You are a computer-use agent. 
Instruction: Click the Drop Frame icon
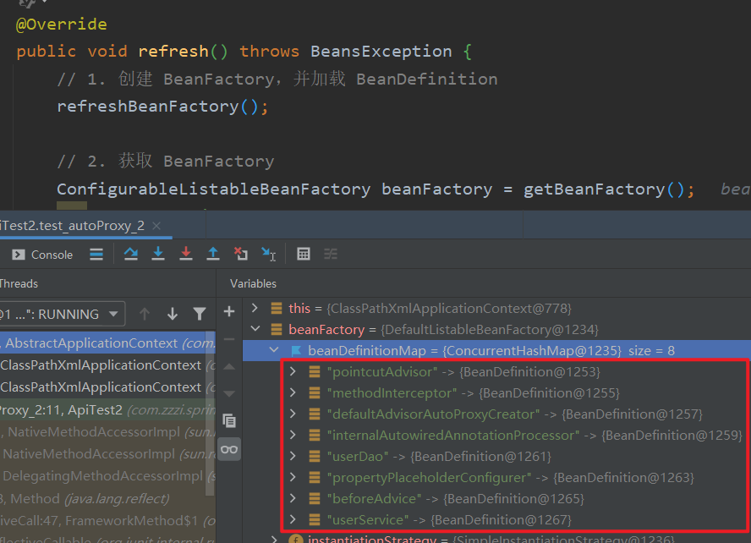click(241, 254)
